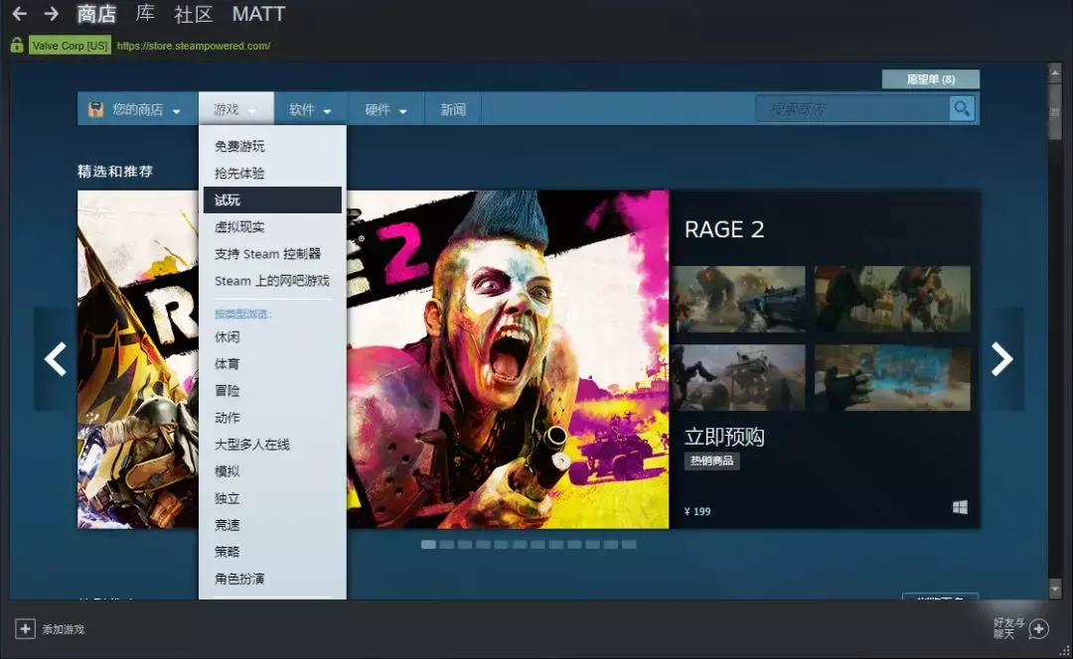Go forward with the right arrow icon
Viewport: 1073px width, 659px height.
click(52, 13)
